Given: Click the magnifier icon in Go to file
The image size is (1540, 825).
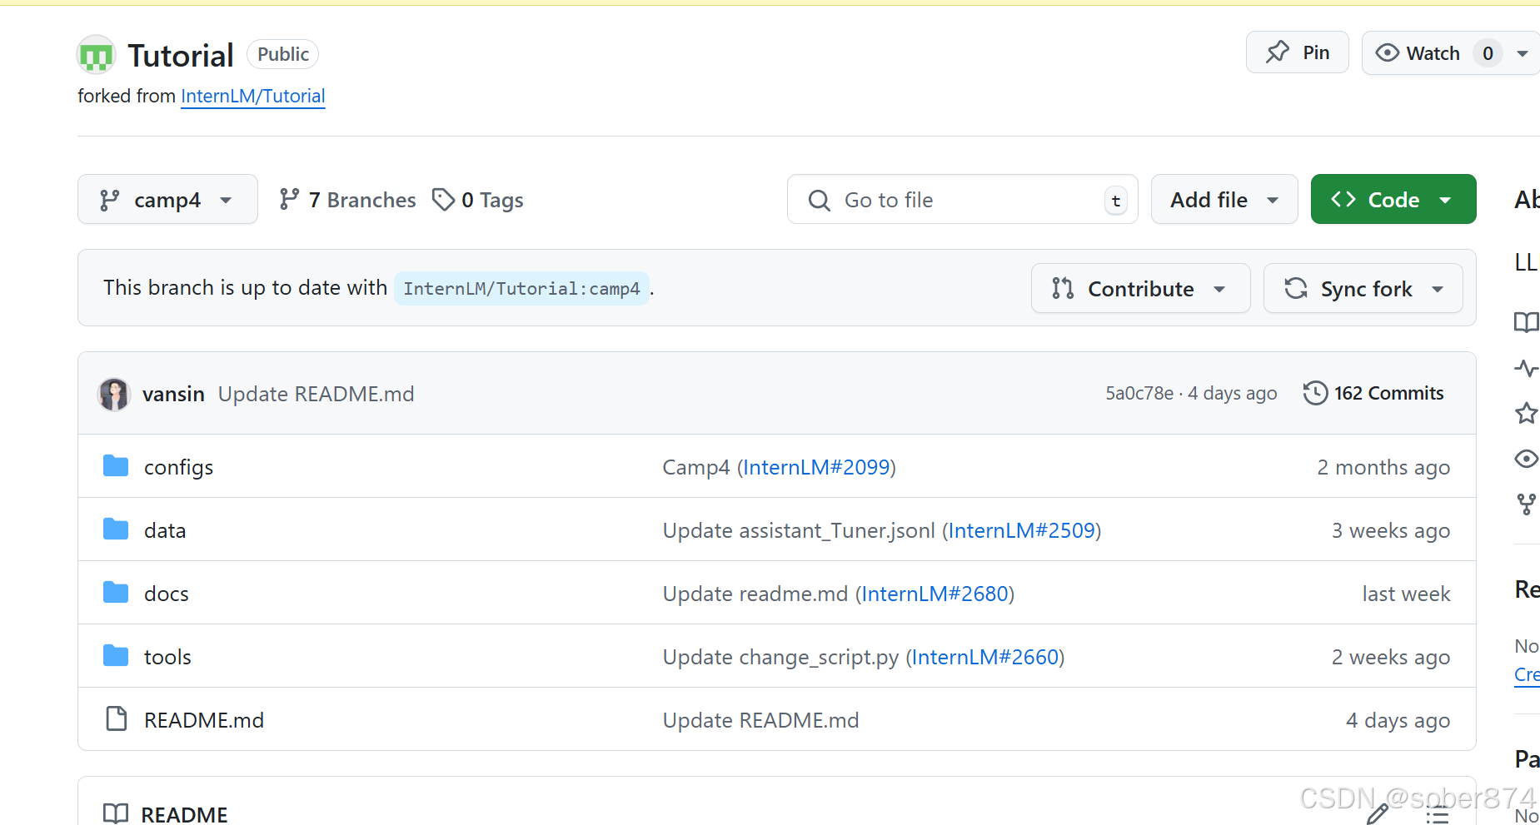Looking at the screenshot, I should tap(819, 200).
